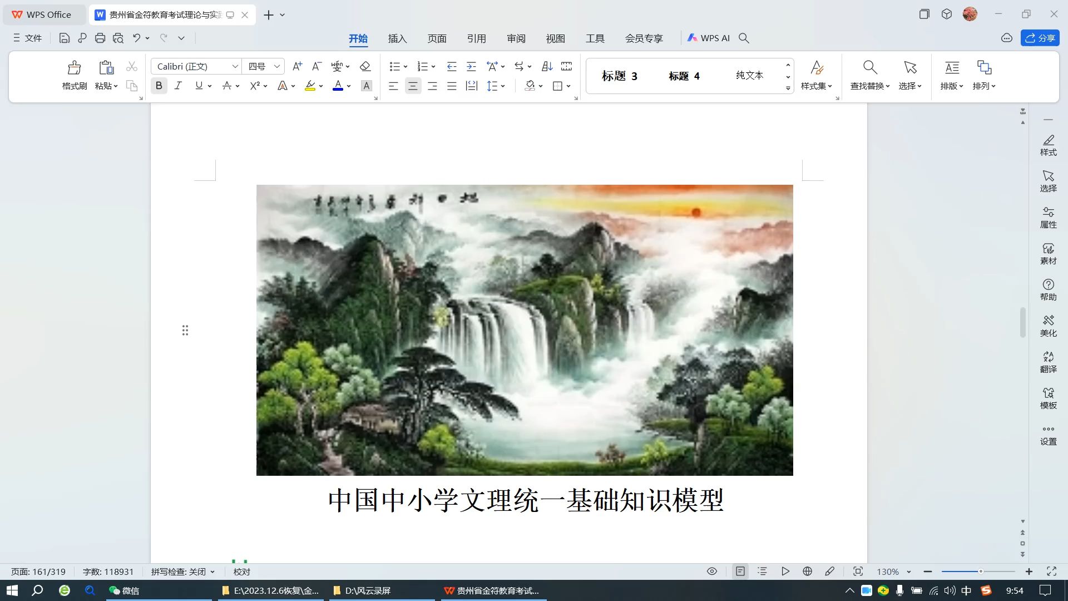Open the font size dropdown
Image resolution: width=1068 pixels, height=601 pixels.
pos(278,66)
